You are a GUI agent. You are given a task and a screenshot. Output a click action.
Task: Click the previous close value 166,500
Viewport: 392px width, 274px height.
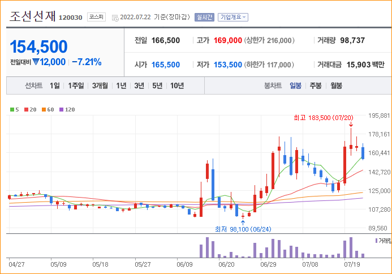[166, 40]
